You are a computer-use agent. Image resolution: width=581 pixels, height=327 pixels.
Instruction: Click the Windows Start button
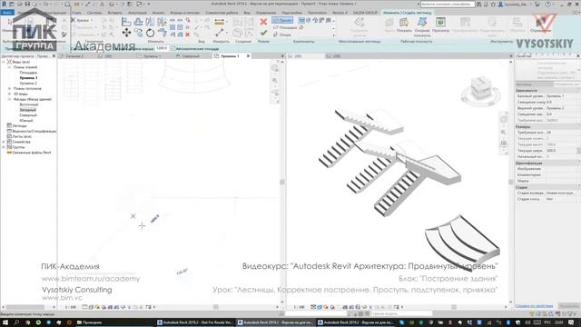[x=5, y=322]
